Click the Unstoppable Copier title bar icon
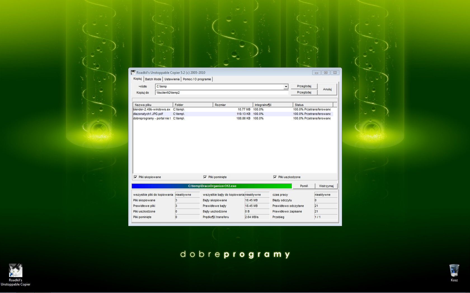The height and width of the screenshot is (293, 470). (133, 72)
